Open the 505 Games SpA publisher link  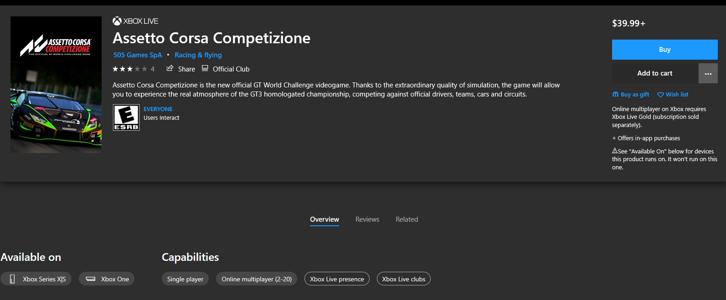point(138,55)
